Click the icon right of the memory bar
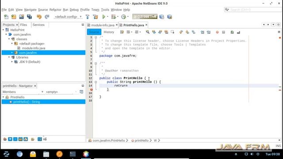 pos(162,17)
